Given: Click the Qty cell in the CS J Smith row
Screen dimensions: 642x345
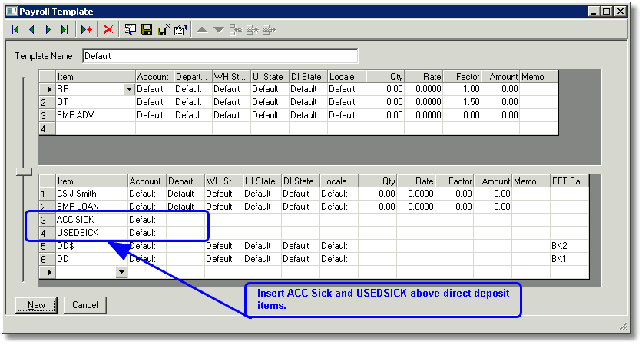Looking at the screenshot, I should [378, 194].
